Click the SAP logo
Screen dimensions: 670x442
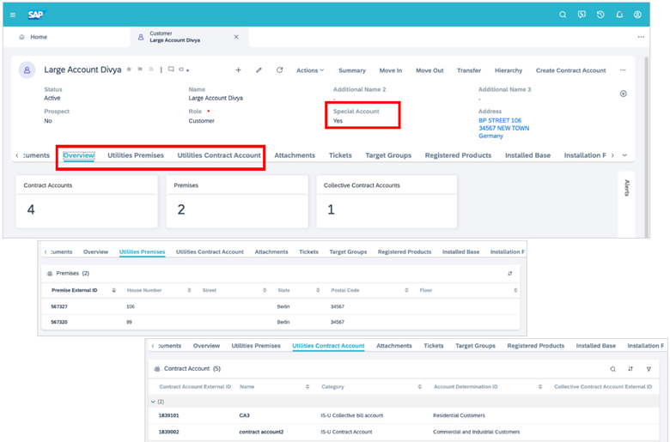(x=36, y=15)
